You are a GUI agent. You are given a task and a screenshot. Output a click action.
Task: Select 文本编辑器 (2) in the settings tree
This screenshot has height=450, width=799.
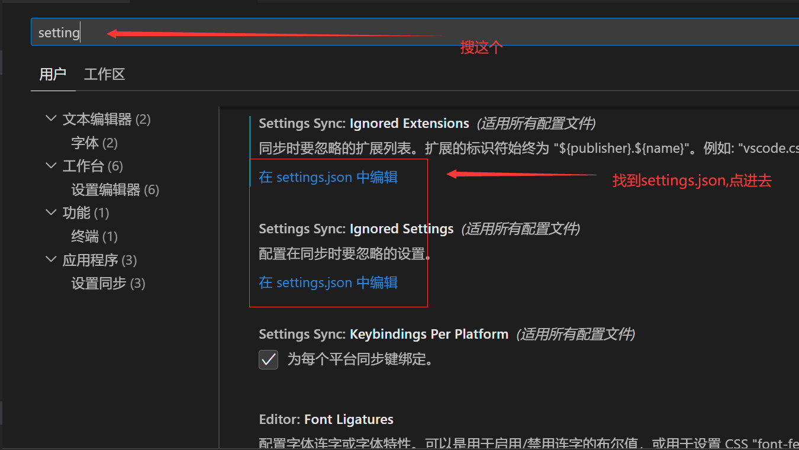pyautogui.click(x=107, y=120)
